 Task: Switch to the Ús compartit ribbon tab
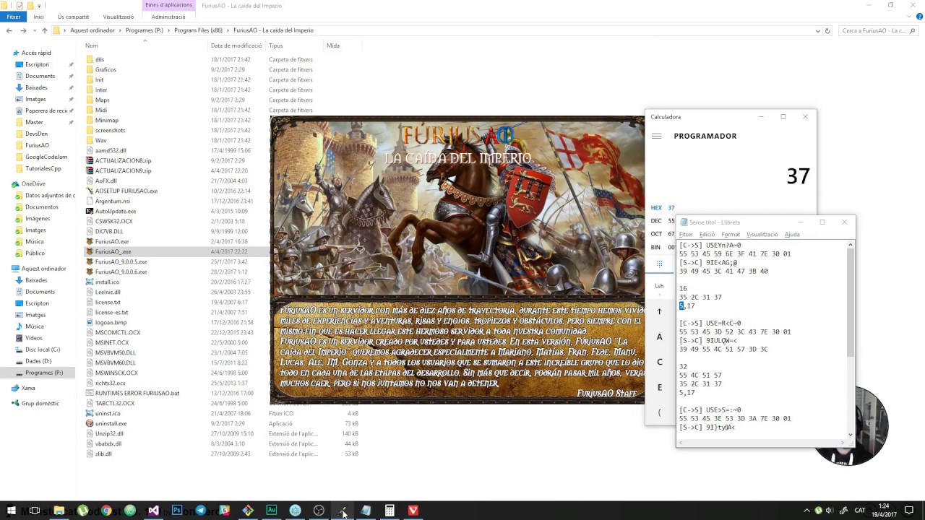pyautogui.click(x=73, y=17)
